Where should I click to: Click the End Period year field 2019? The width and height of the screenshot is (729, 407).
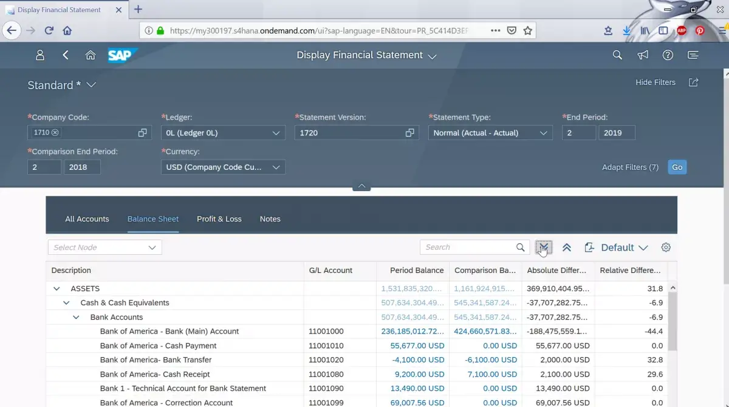617,133
